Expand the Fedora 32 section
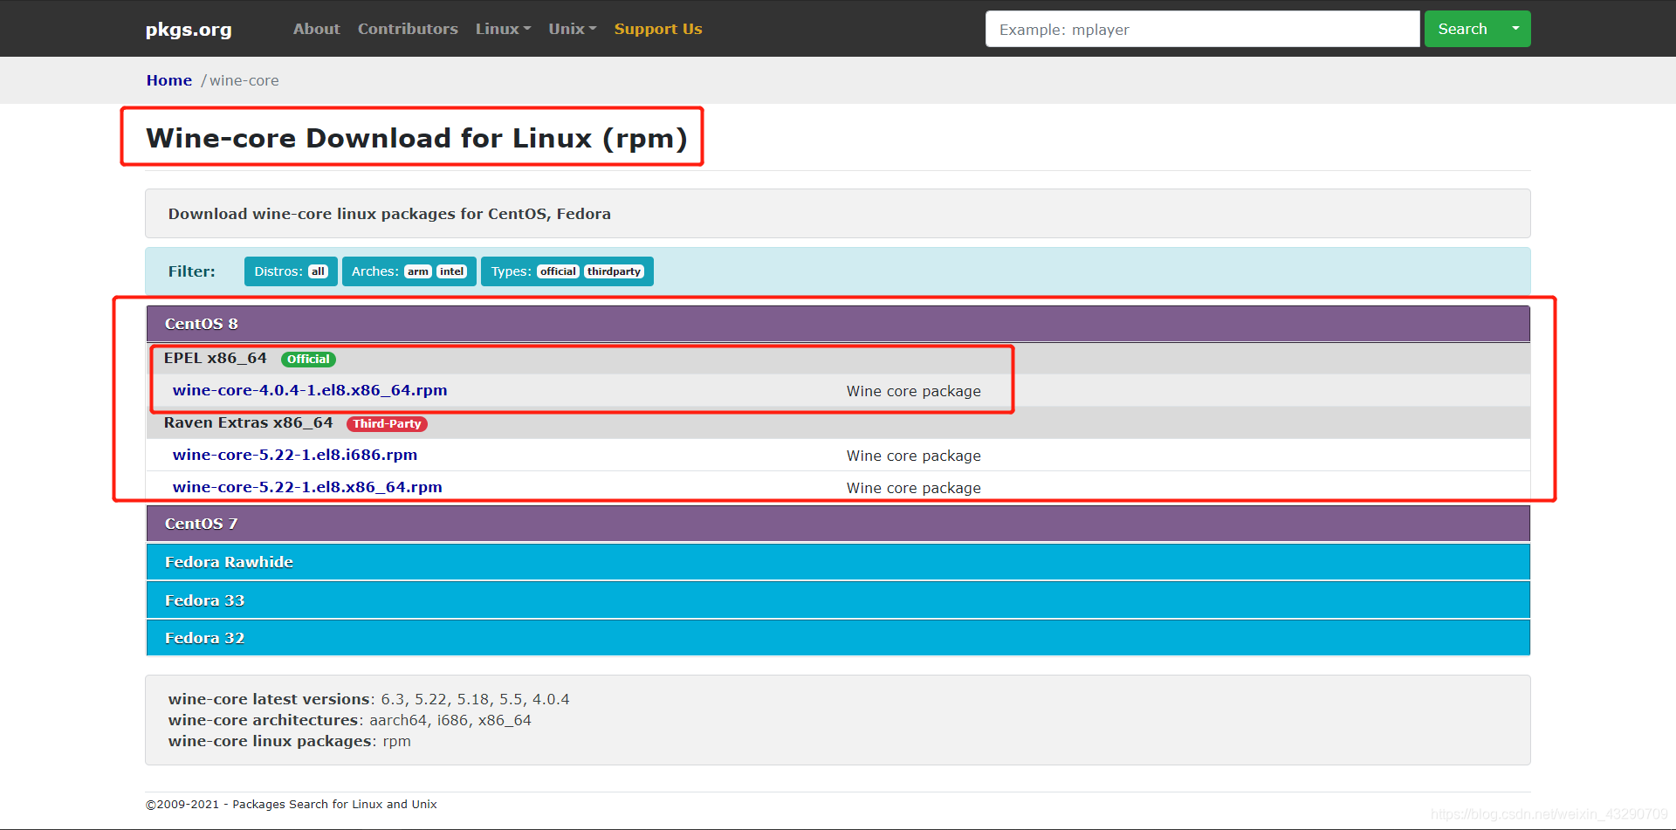 [x=838, y=638]
